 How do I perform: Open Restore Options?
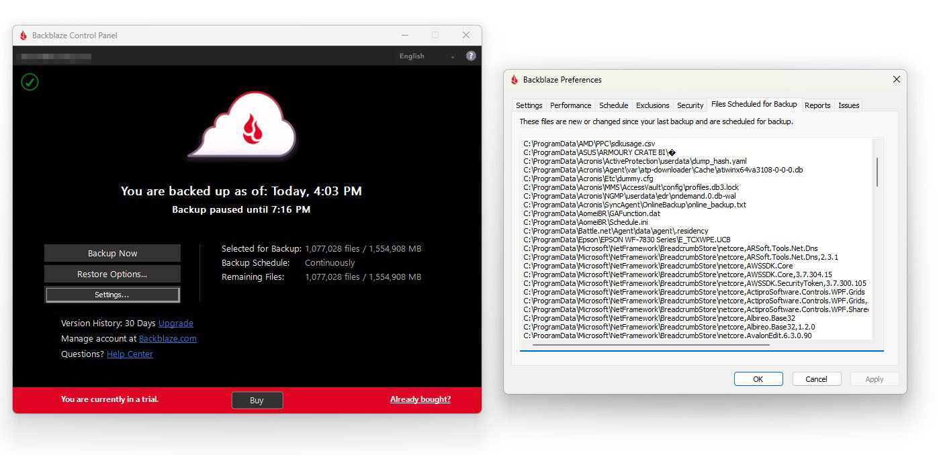112,274
